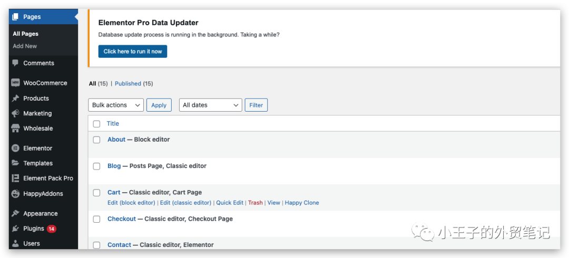569x258 pixels.
Task: Select All Pages submenu item
Action: (x=25, y=34)
